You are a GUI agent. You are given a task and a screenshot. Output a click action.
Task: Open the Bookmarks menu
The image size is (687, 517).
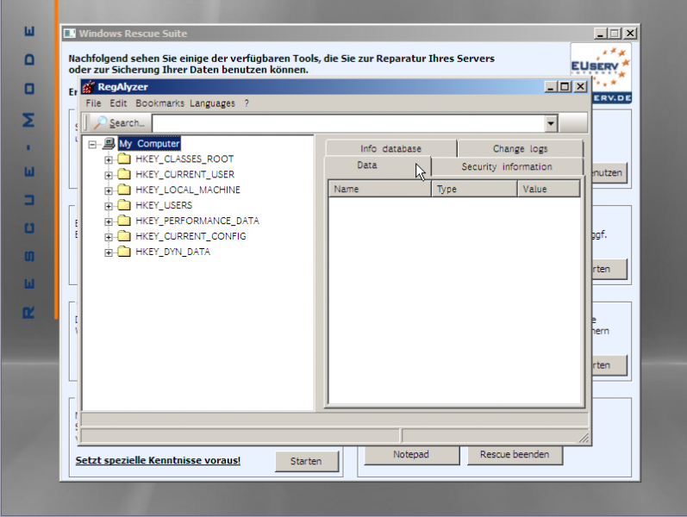tap(159, 103)
